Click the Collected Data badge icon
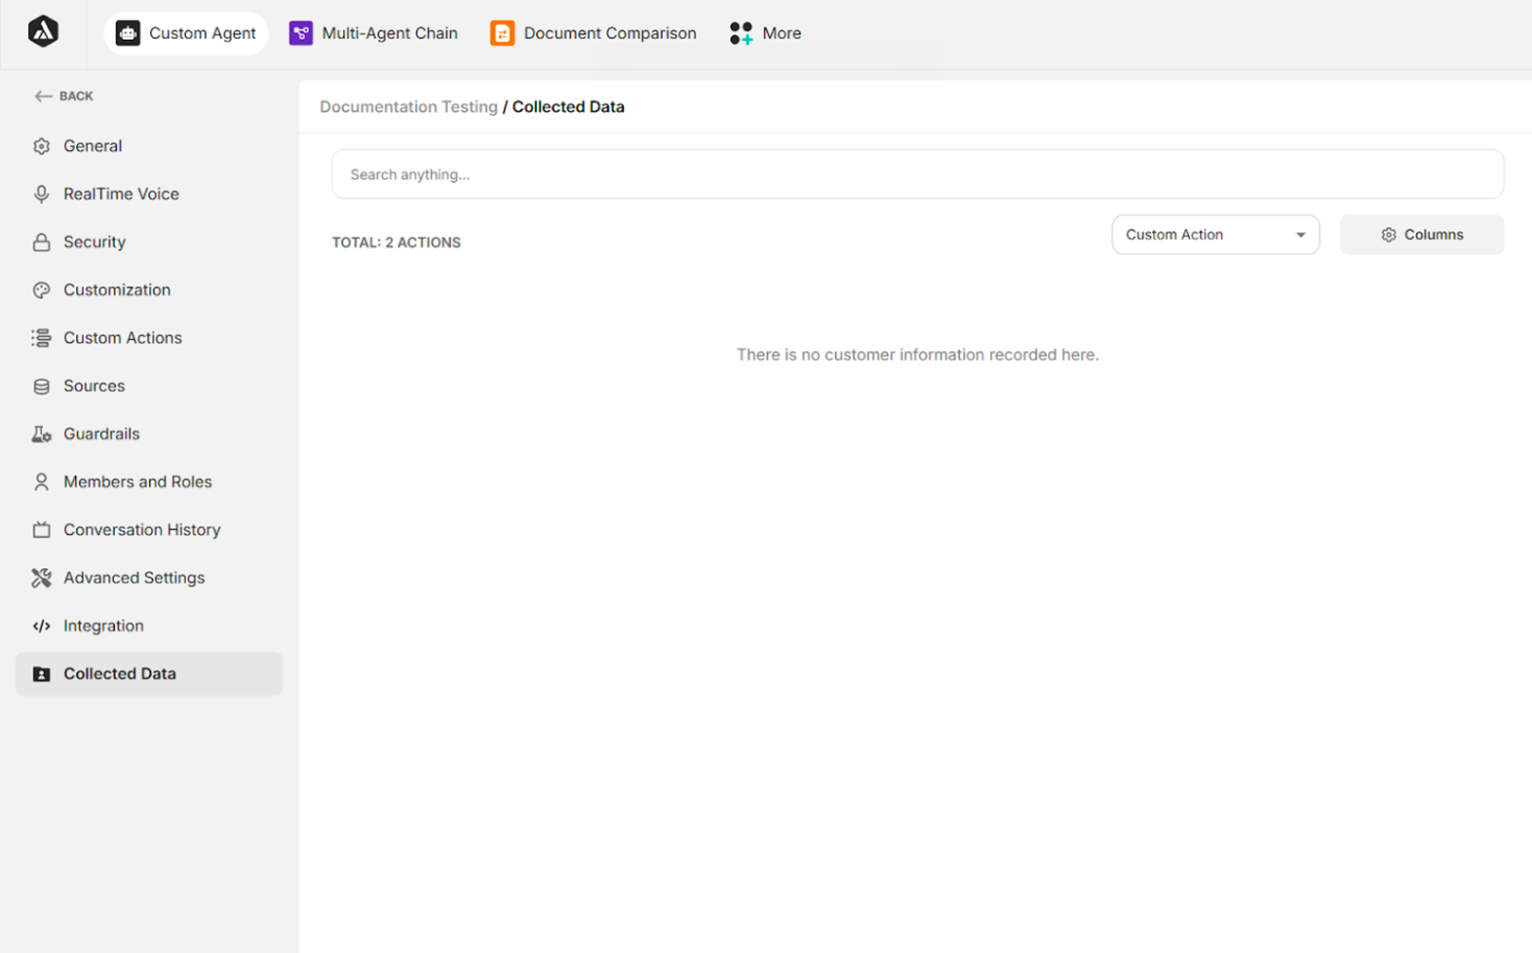The image size is (1532, 953). (41, 673)
